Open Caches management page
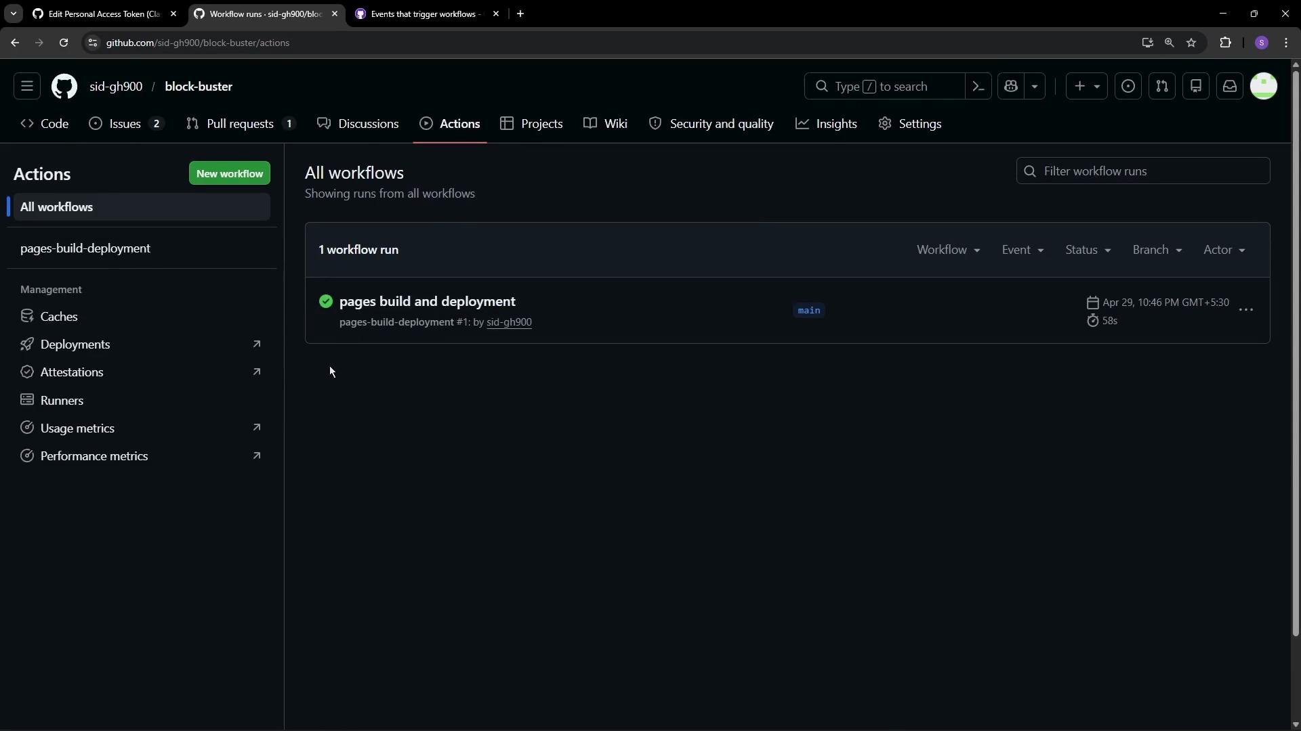This screenshot has width=1301, height=731. [x=142, y=317]
